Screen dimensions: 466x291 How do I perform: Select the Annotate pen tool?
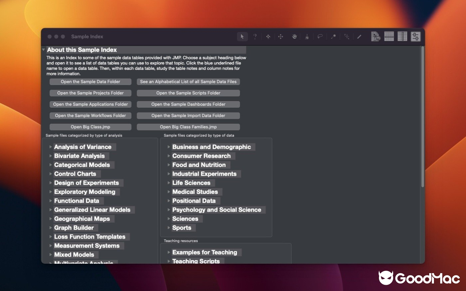tap(360, 36)
